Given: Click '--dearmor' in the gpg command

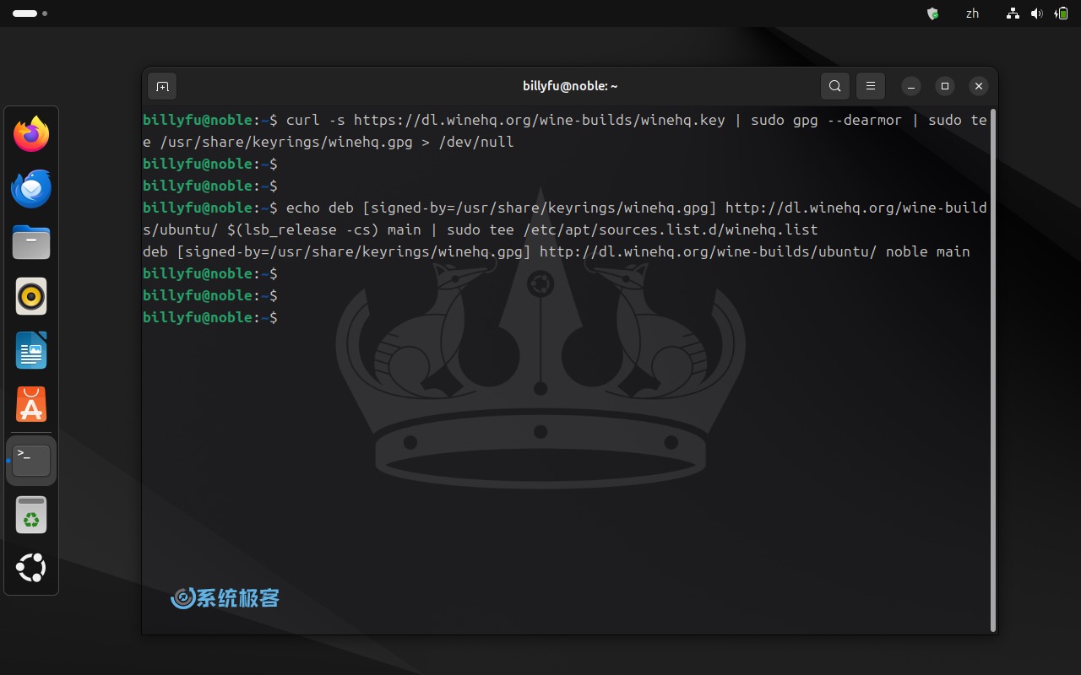Looking at the screenshot, I should coord(865,120).
